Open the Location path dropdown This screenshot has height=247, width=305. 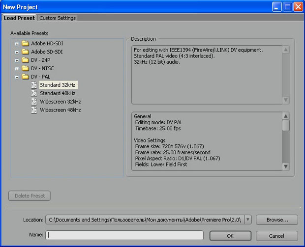coord(248,220)
